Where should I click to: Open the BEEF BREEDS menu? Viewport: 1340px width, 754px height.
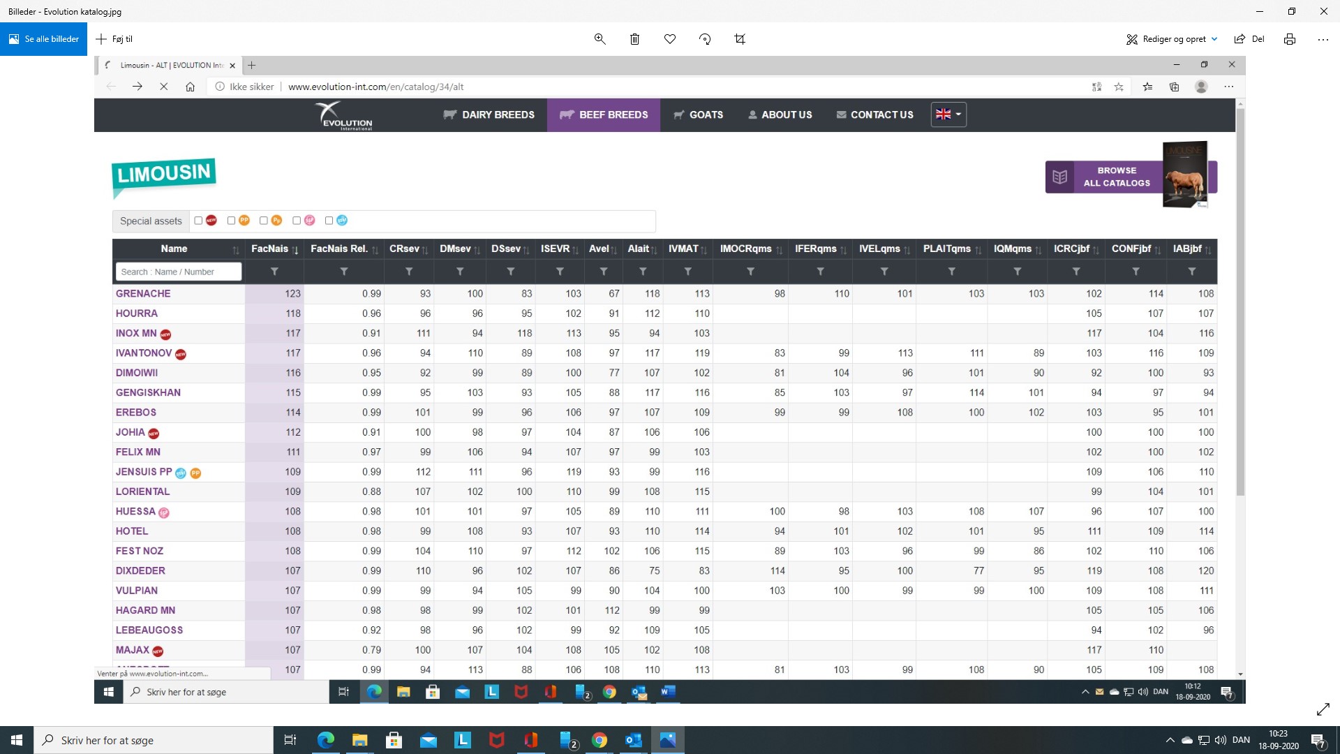(x=604, y=114)
